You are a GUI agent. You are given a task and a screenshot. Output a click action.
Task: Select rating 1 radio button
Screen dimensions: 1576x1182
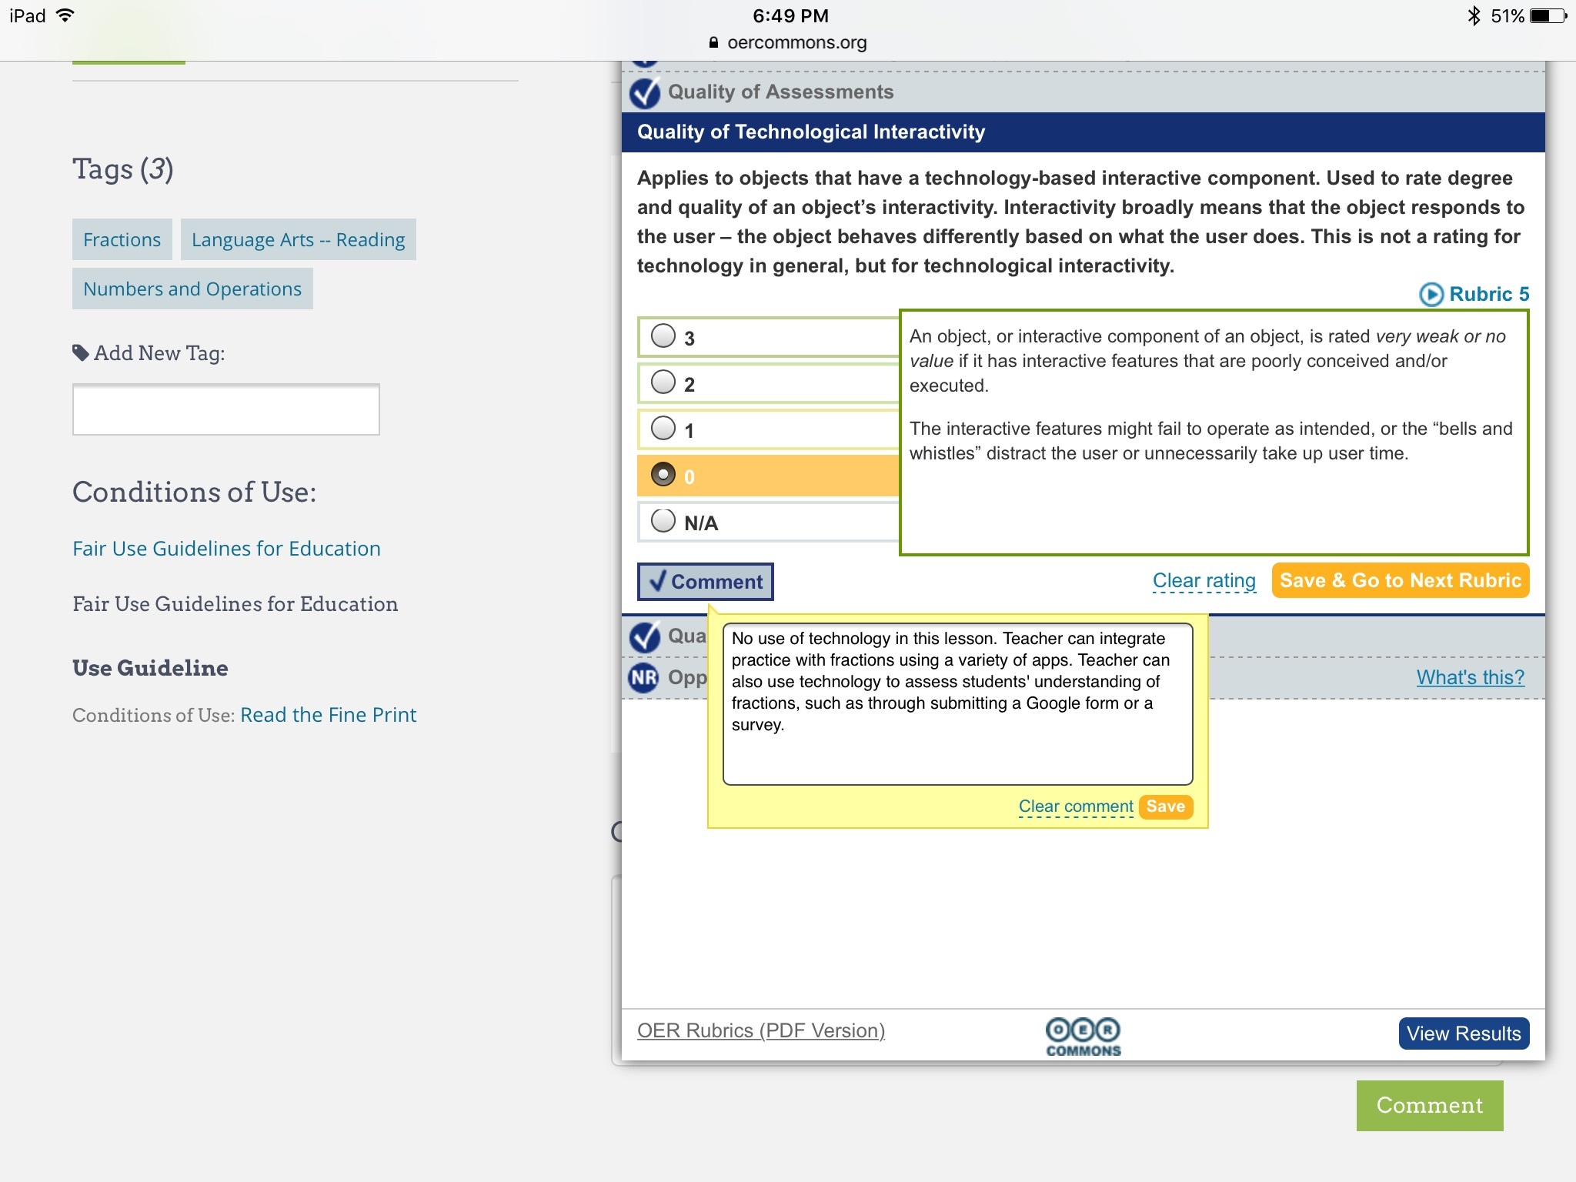click(663, 429)
